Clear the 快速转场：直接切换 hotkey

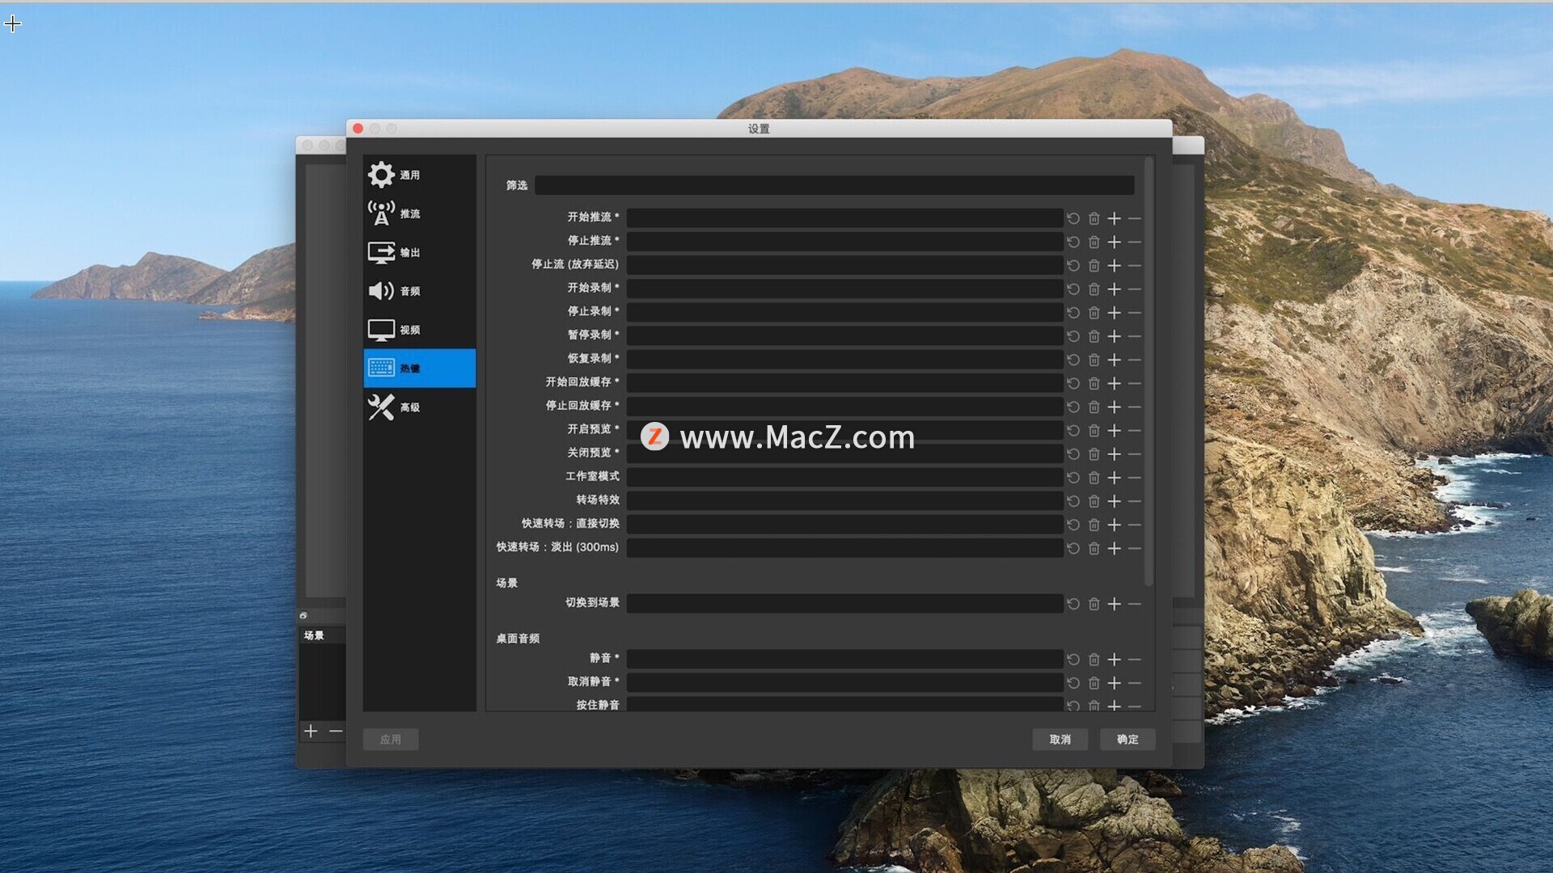[x=1094, y=525]
